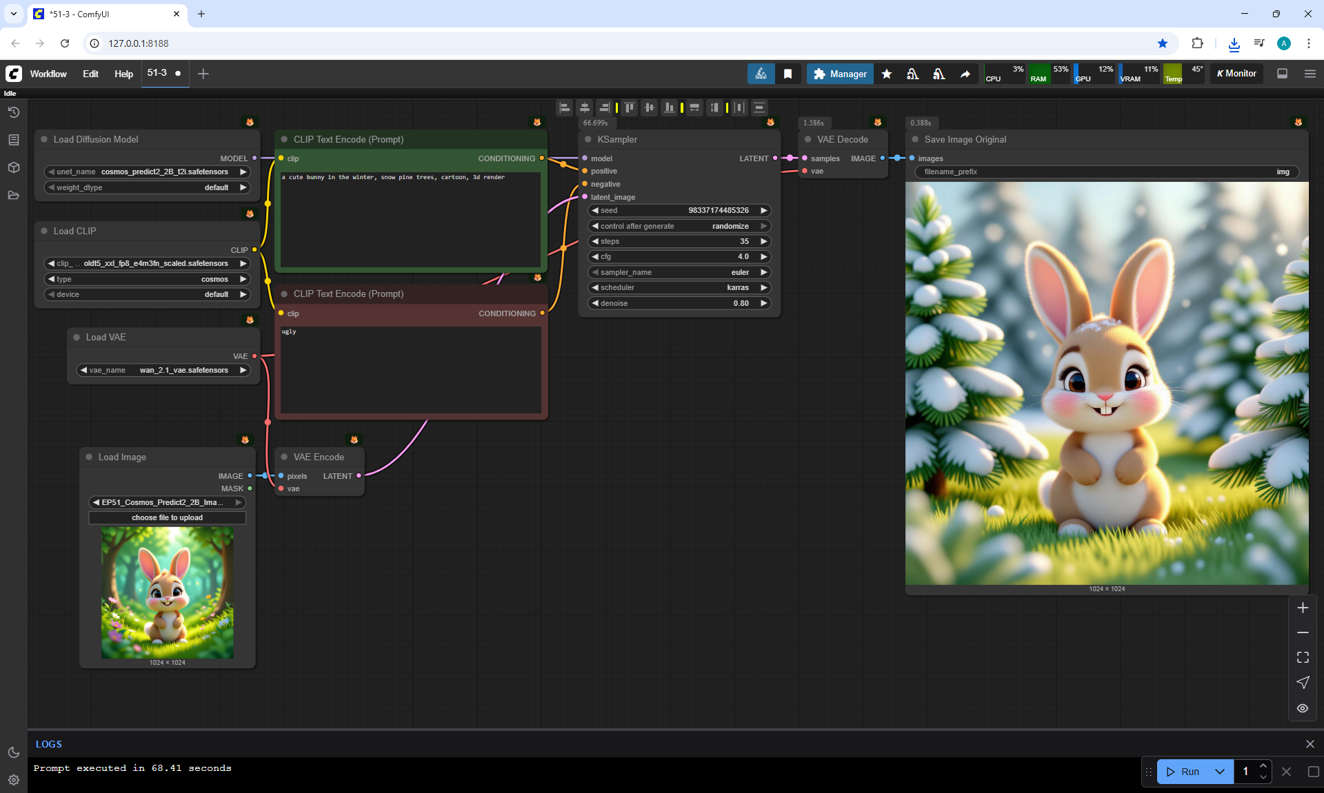Open the queue history sidebar icon

click(13, 112)
